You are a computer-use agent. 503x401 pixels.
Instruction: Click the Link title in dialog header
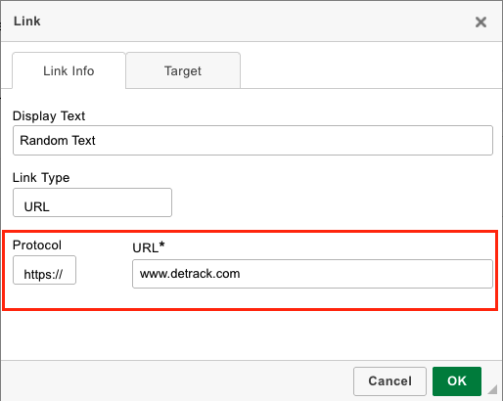point(27,22)
